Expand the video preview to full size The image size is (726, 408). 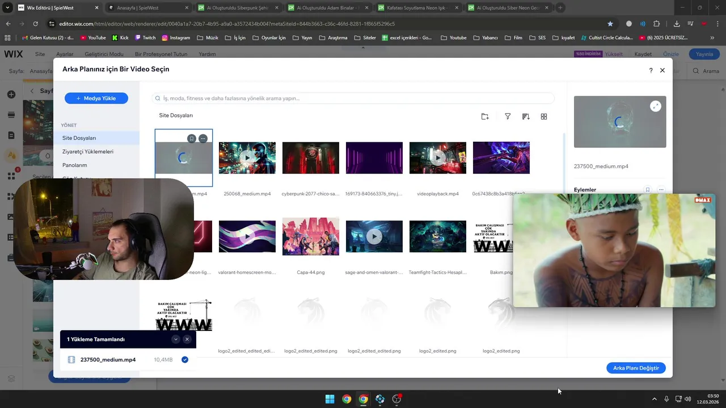(x=656, y=106)
